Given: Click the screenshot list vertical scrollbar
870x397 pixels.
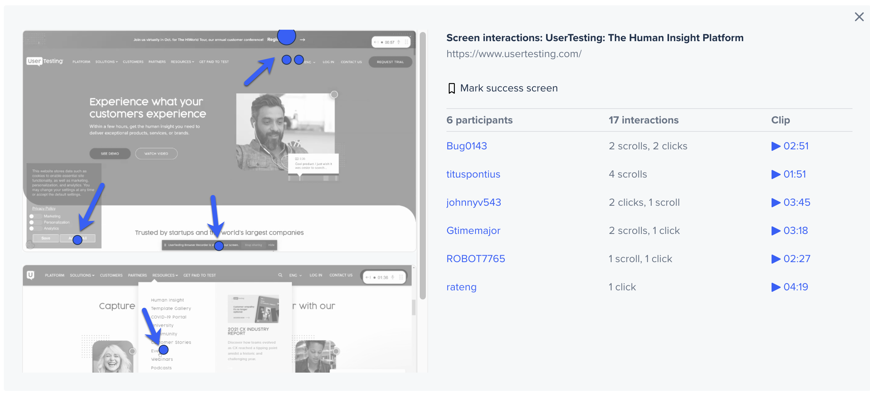Looking at the screenshot, I should 422,166.
